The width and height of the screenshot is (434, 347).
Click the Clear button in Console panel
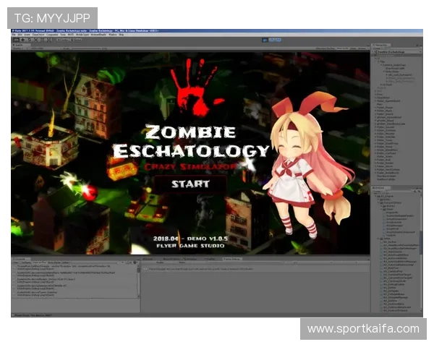click(x=16, y=262)
